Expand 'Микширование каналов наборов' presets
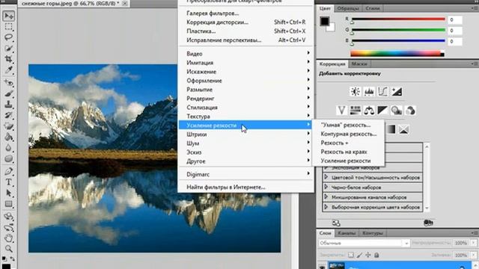 (x=326, y=197)
